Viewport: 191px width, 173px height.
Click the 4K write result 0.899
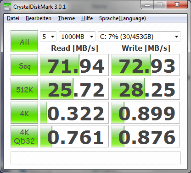coord(146,113)
